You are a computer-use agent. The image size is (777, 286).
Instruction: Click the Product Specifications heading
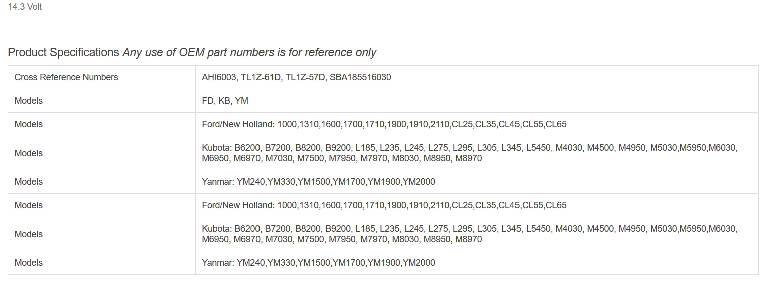[x=63, y=52]
